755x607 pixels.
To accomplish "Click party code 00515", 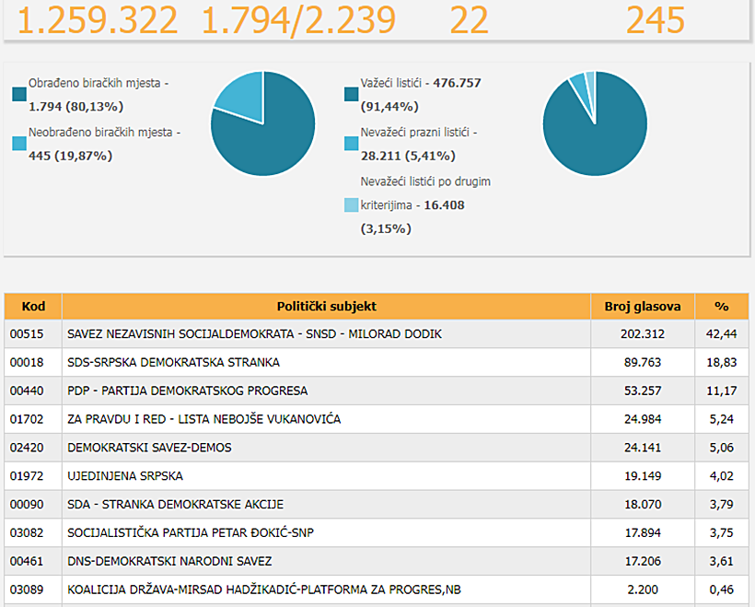I will [x=27, y=333].
